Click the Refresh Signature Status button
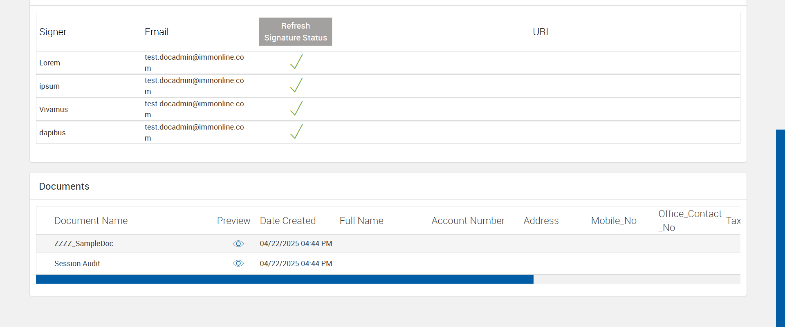 coord(296,31)
